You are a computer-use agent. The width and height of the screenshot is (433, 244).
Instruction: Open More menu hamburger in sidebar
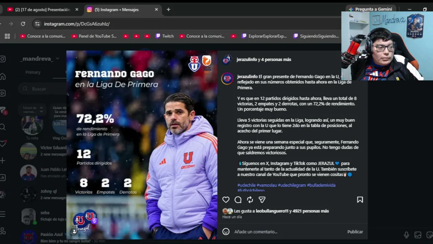point(3,214)
